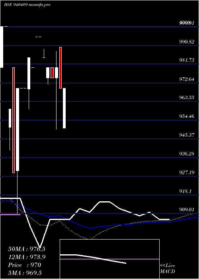Screen dimensions: 199x279
Task: Click the 981.73 price axis label
Action: [187, 60]
